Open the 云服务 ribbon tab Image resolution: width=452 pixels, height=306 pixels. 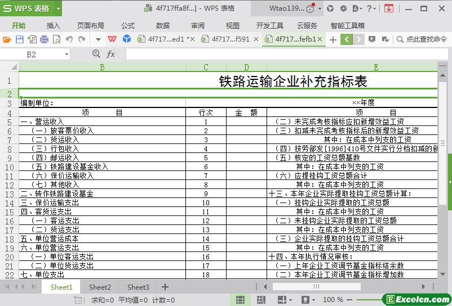tap(307, 26)
